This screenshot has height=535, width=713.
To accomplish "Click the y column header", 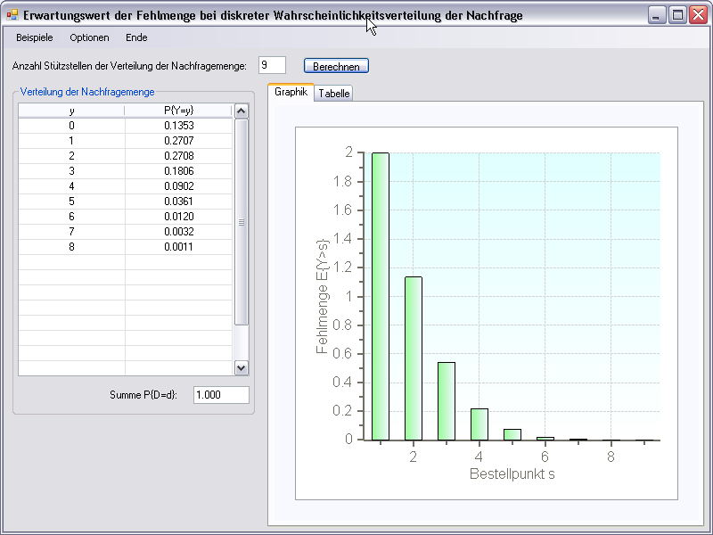I will point(71,111).
